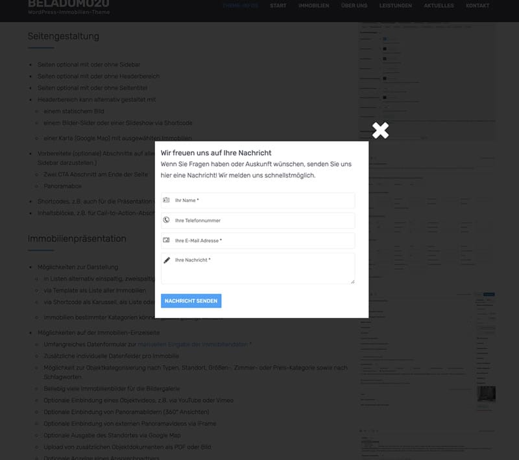Image resolution: width=519 pixels, height=460 pixels.
Task: Select Über uns in the top menu
Action: pyautogui.click(x=354, y=6)
